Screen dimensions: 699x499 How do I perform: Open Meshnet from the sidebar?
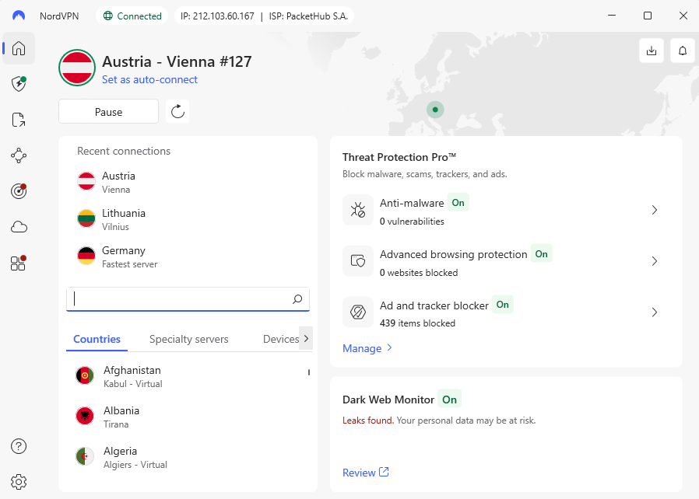click(18, 155)
